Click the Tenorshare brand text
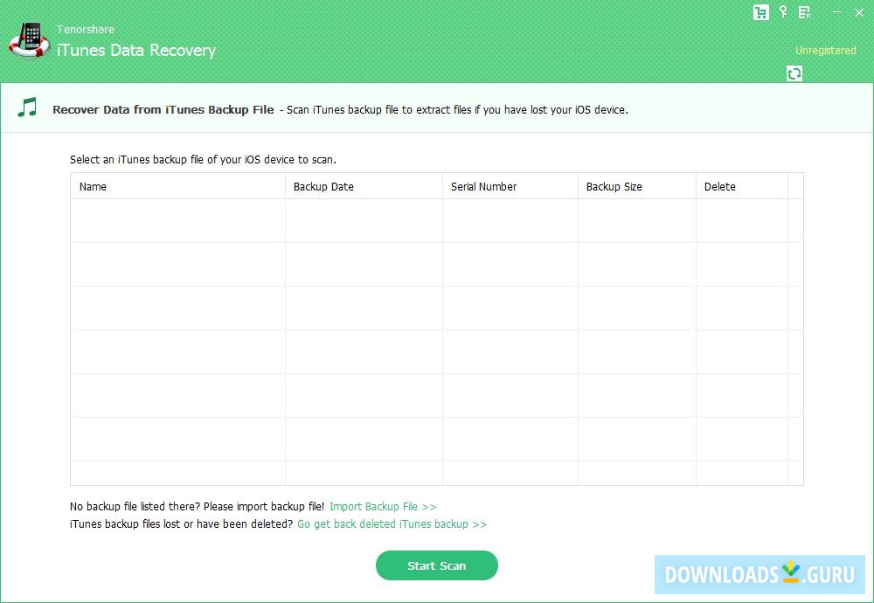 coord(86,29)
